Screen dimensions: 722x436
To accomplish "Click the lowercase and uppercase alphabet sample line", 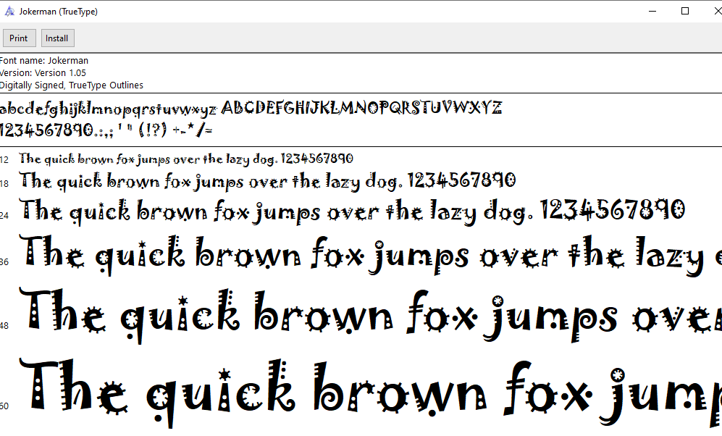I will coord(251,108).
